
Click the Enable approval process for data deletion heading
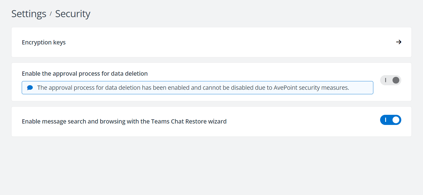85,73
